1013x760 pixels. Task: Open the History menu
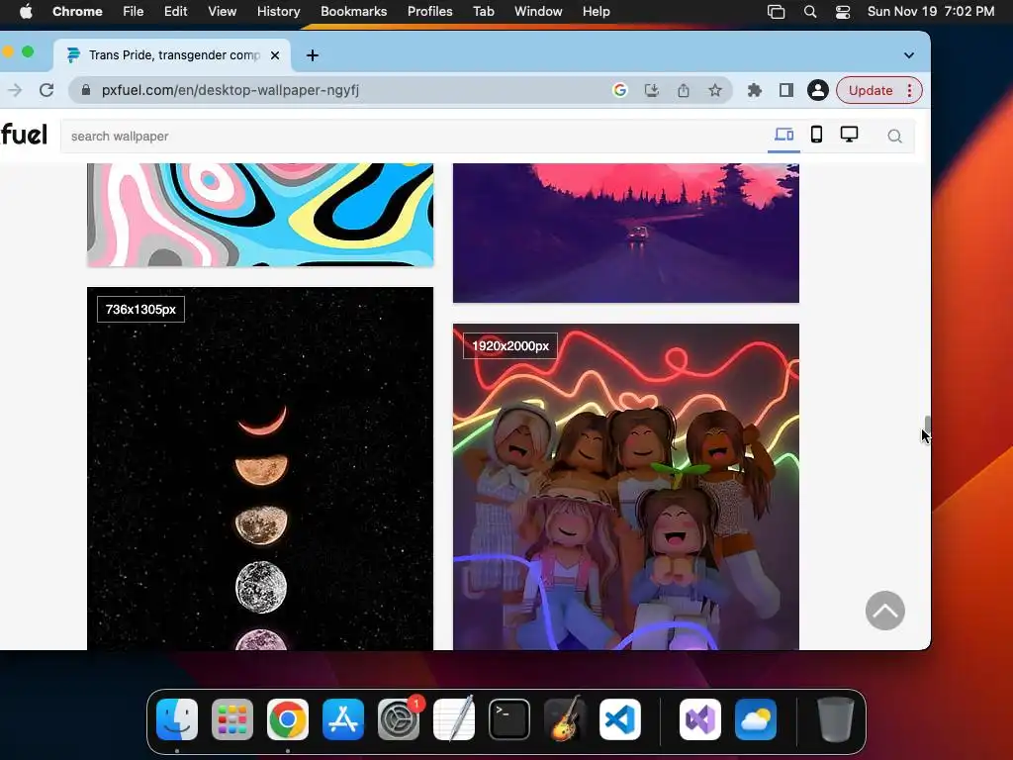(278, 12)
